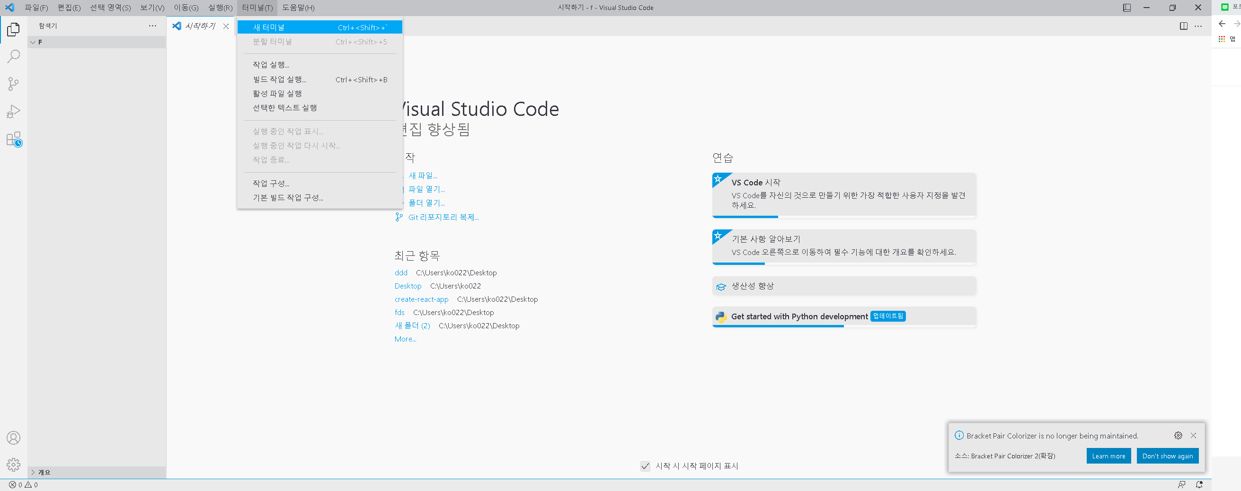The image size is (1241, 491).
Task: Click the 폴더 열기... link
Action: [x=427, y=202]
